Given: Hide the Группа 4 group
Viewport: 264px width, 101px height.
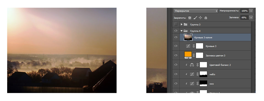Looking at the screenshot, I should pos(176,31).
